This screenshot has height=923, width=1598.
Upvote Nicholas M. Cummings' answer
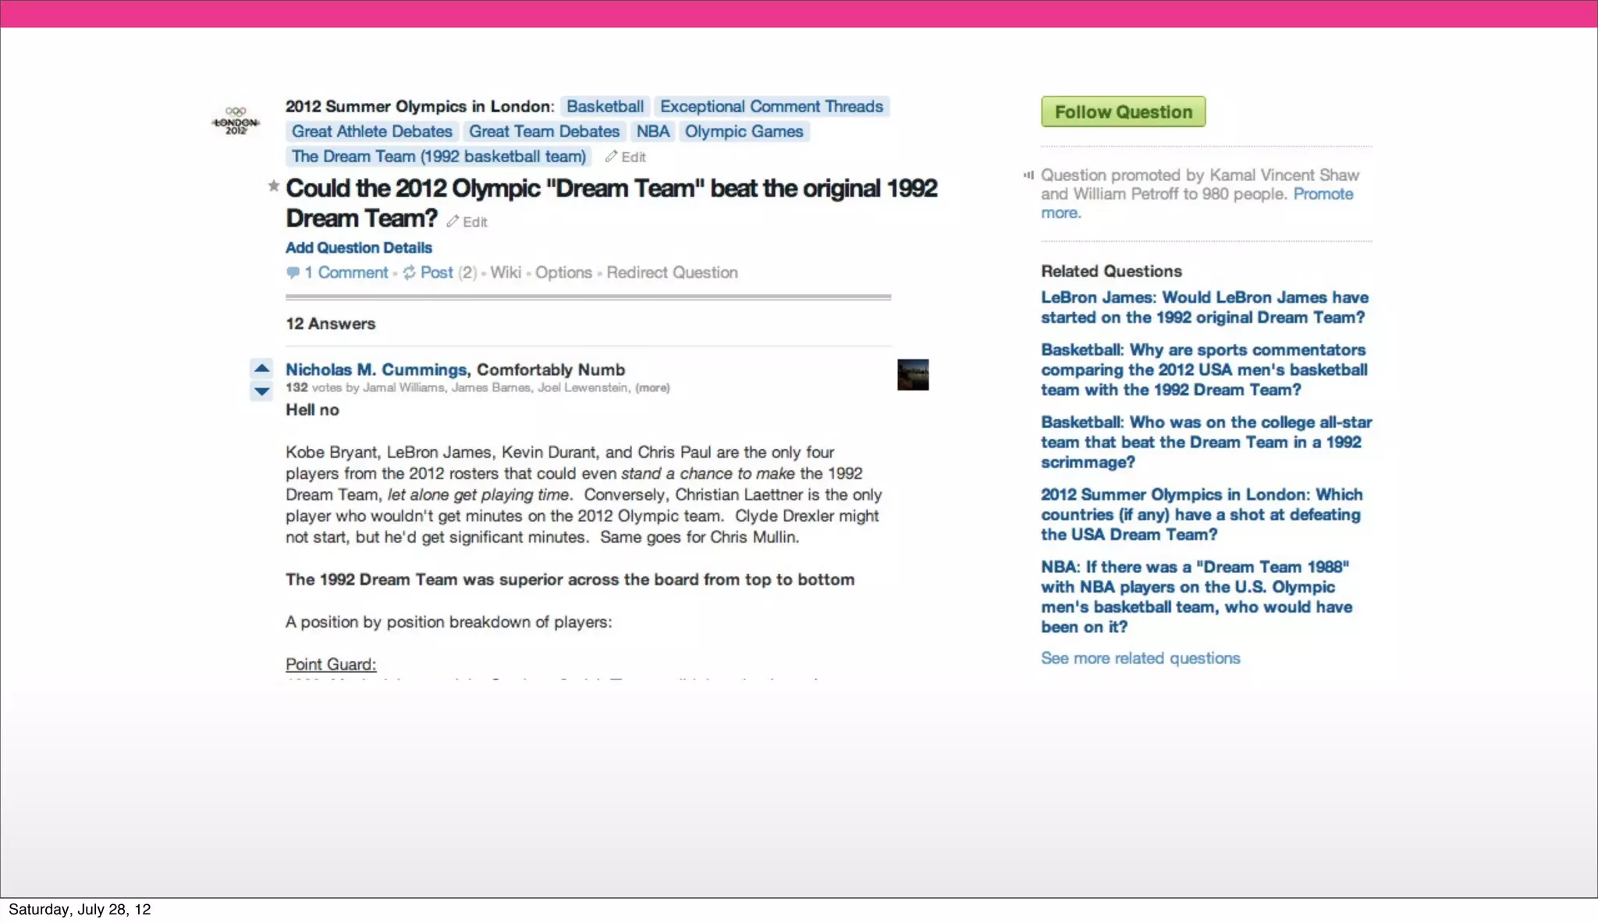click(x=261, y=368)
